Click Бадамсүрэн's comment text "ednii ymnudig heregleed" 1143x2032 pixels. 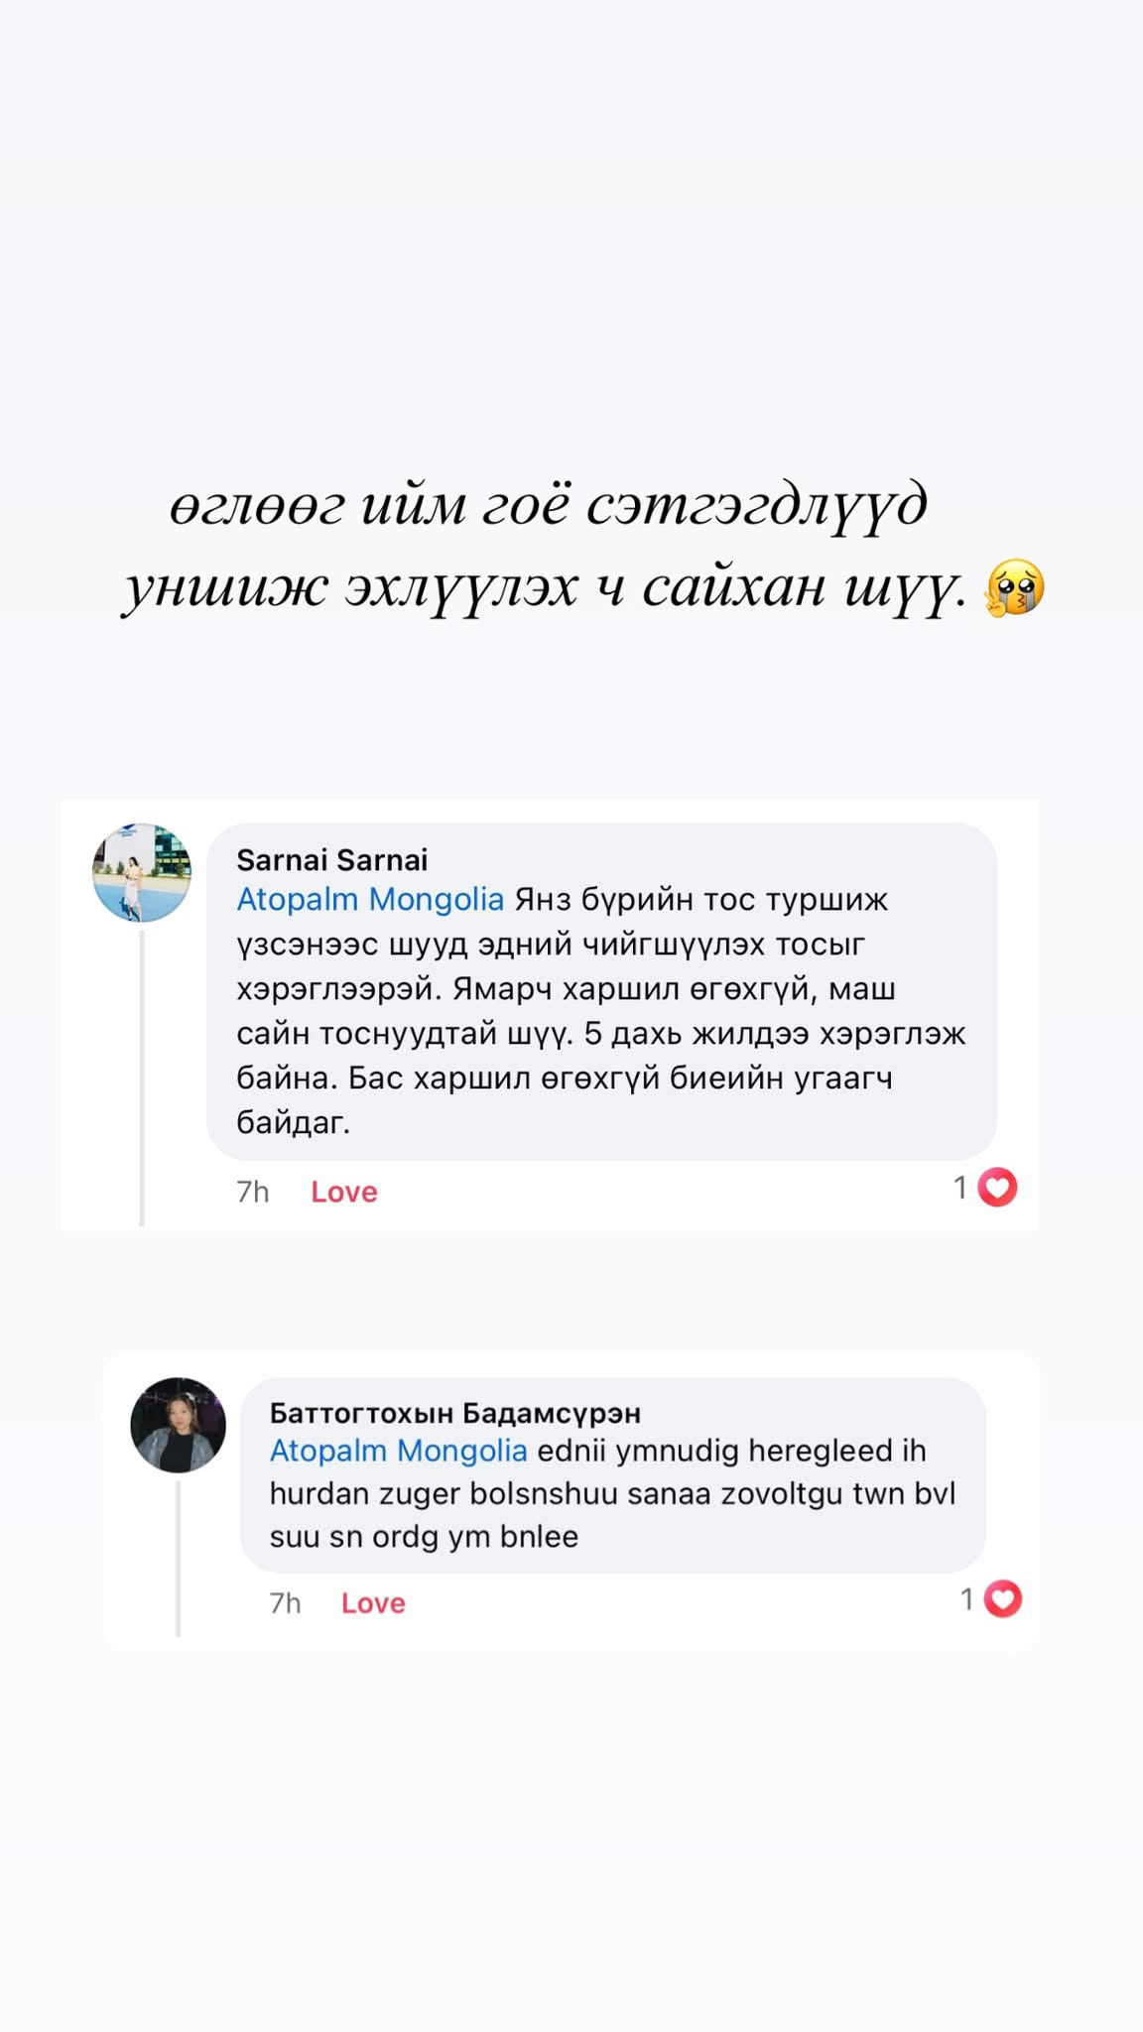611,1494
